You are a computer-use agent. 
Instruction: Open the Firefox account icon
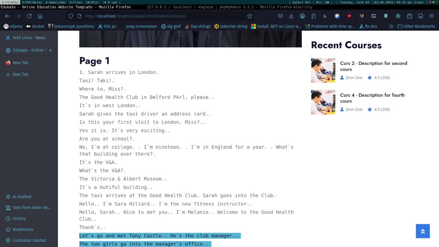click(x=302, y=16)
